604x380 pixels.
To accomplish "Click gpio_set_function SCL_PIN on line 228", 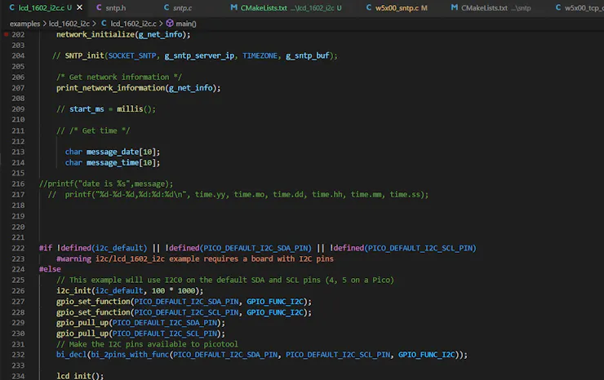I will 186,312.
